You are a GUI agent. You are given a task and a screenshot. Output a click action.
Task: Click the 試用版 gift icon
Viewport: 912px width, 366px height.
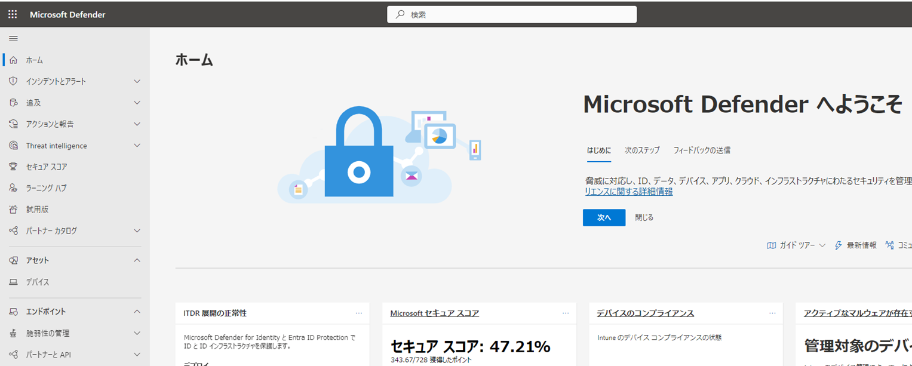(x=14, y=210)
